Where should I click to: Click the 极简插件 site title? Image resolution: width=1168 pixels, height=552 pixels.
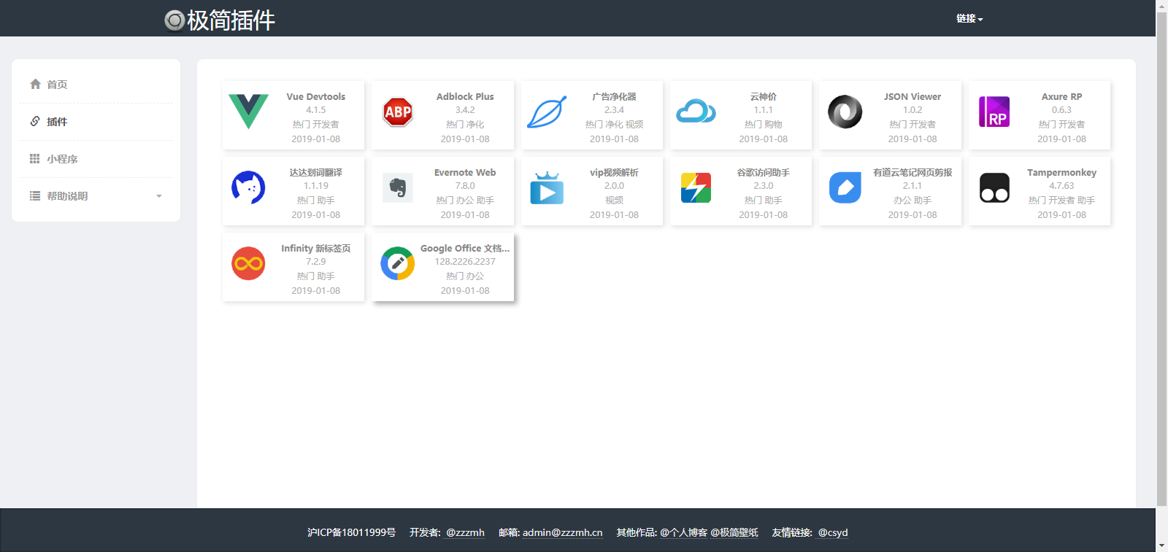(x=231, y=20)
